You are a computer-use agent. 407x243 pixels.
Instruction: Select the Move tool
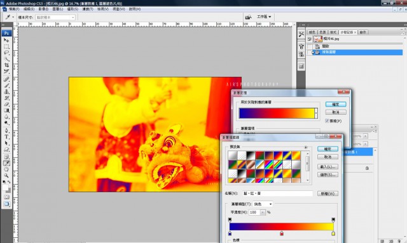click(x=6, y=40)
